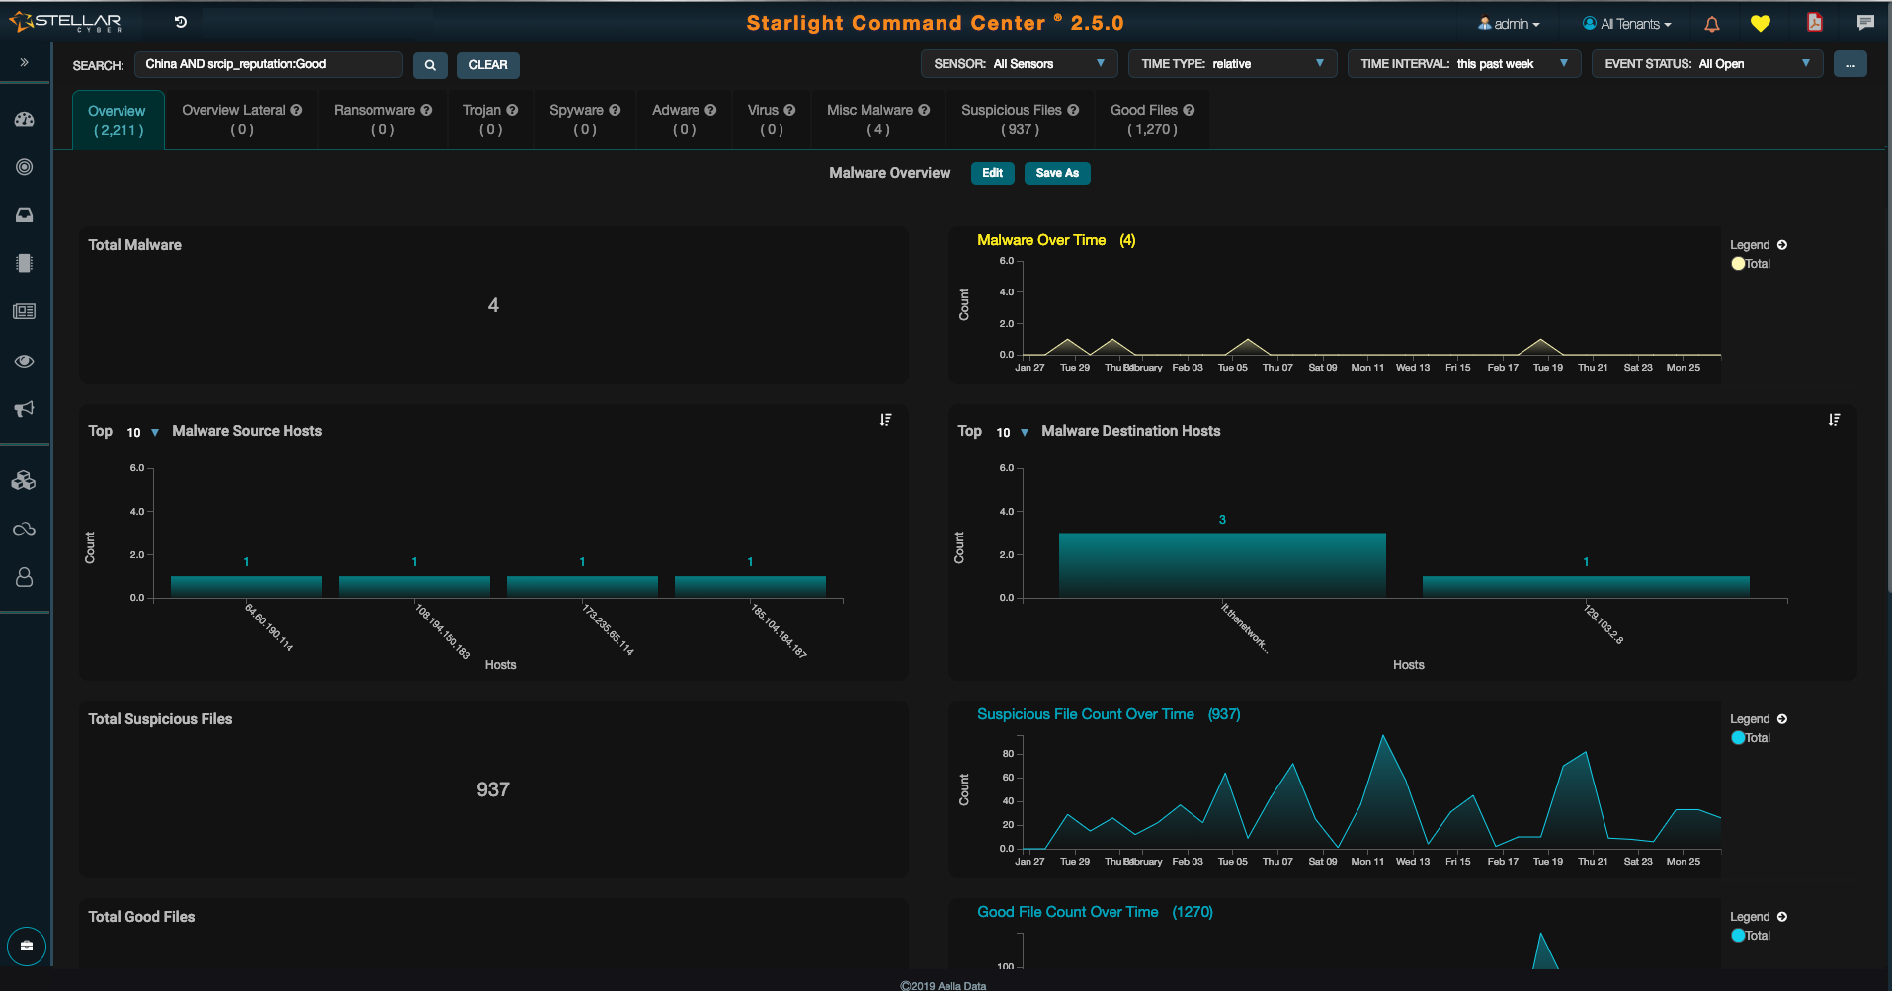Image resolution: width=1892 pixels, height=991 pixels.
Task: Click the source bar for 185.104.184.187
Action: point(750,587)
